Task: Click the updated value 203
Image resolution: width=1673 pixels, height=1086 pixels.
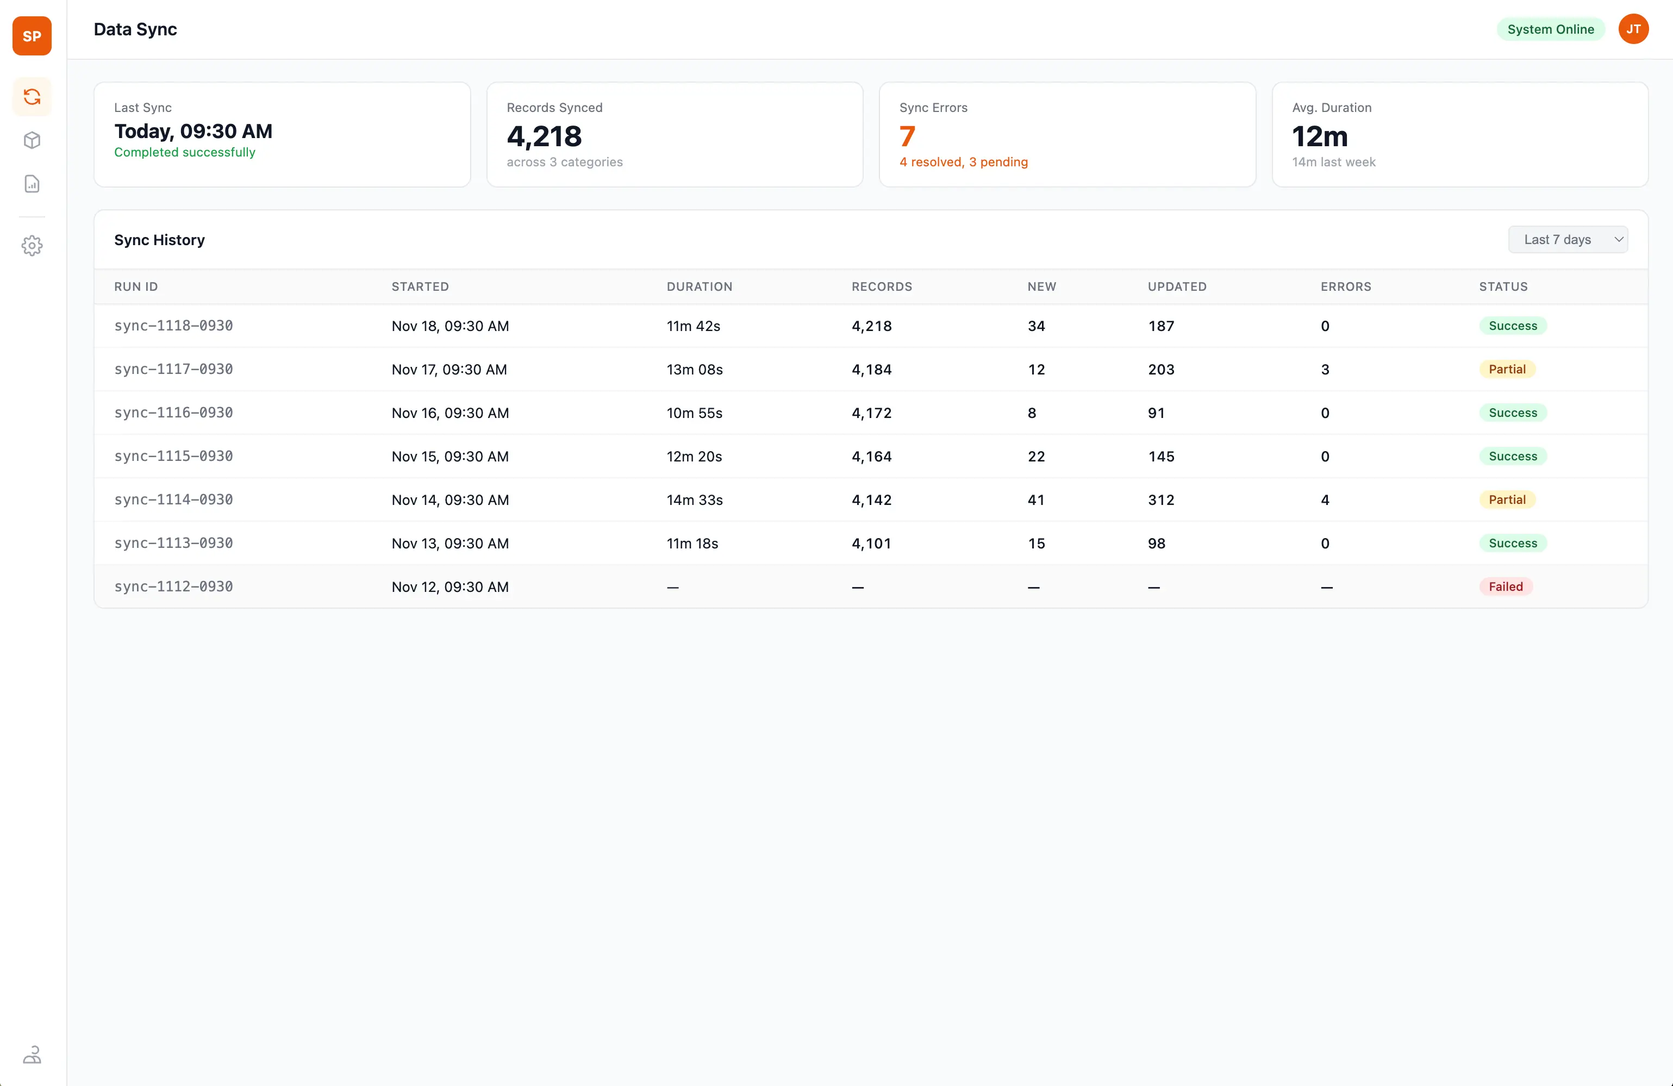Action: (x=1161, y=369)
